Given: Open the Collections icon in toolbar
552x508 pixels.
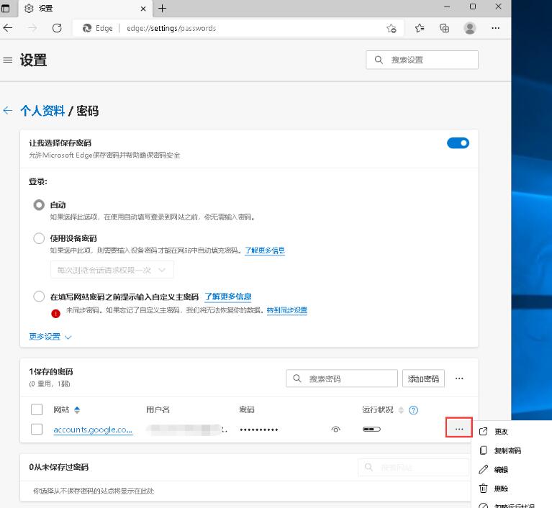Looking at the screenshot, I should 444,28.
